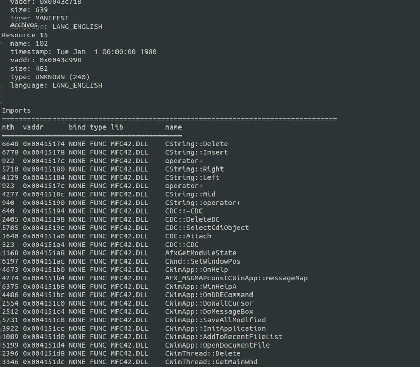Image resolution: width=420 pixels, height=367 pixels.
Task: Click 'operator+' in row 922
Action: [184, 161]
